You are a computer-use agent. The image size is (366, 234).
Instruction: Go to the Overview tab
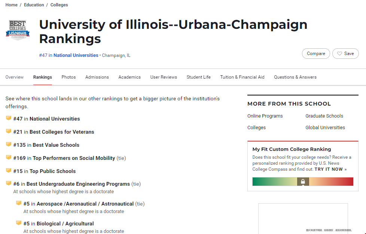[15, 77]
